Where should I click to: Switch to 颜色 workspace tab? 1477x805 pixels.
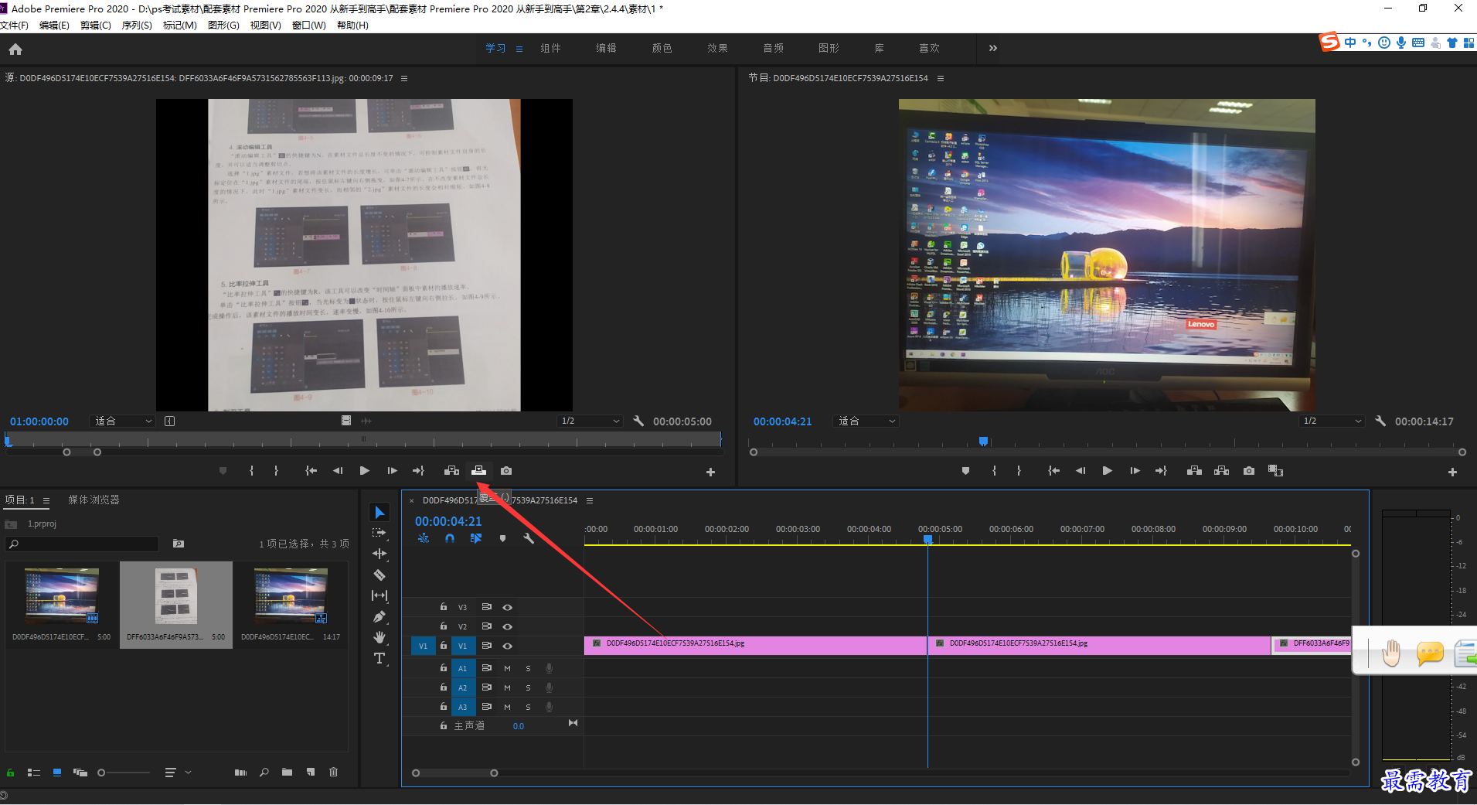[662, 48]
